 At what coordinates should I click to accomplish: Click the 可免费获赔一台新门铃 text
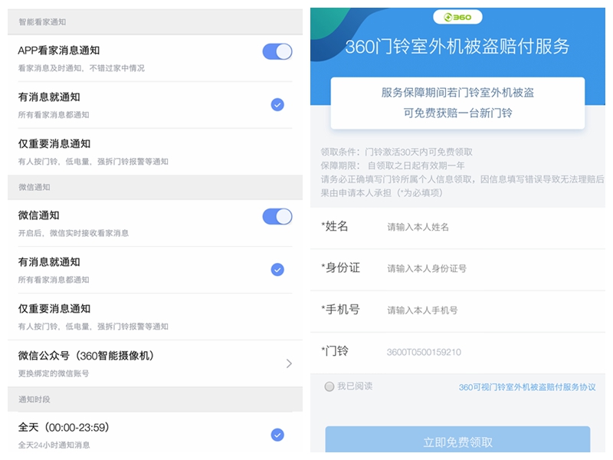click(x=457, y=113)
